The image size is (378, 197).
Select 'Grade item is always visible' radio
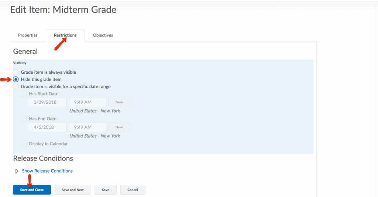[16, 72]
